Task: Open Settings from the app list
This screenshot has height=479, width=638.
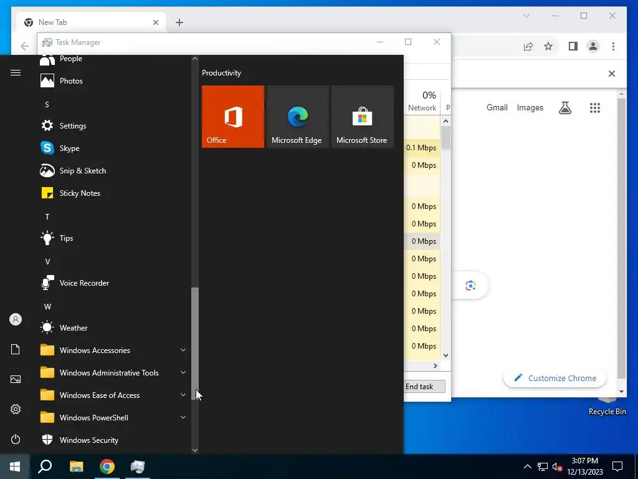Action: click(112, 125)
